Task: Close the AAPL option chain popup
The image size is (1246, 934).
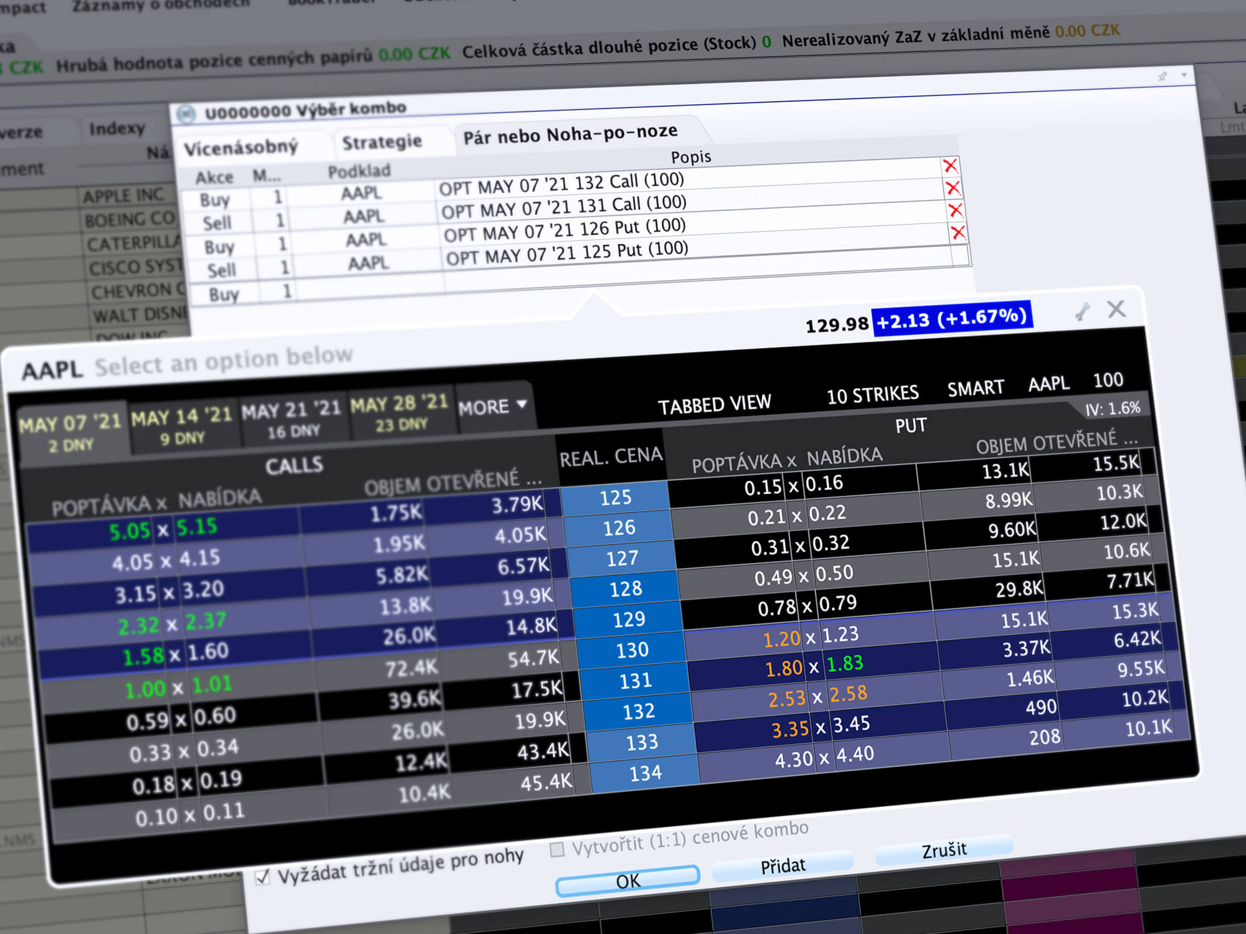Action: point(1116,309)
